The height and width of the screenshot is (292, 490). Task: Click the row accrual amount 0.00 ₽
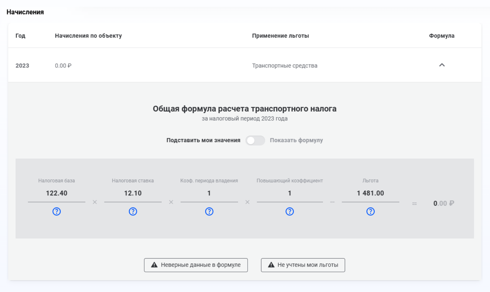click(x=63, y=66)
